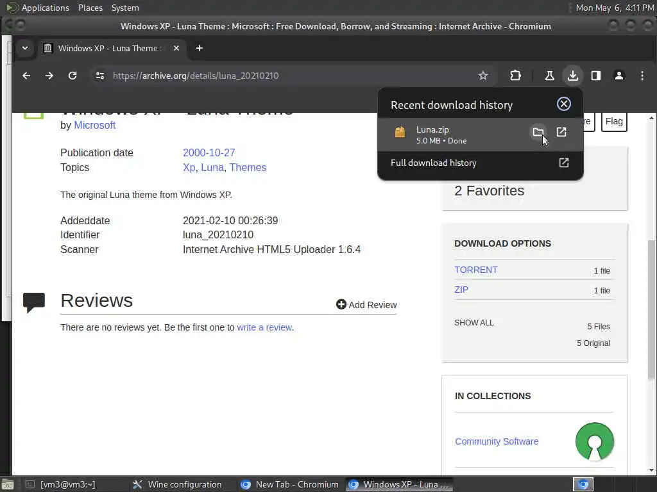Select the Windows XP - Luna Theme tab
Screen dimensions: 657x492
point(111,48)
